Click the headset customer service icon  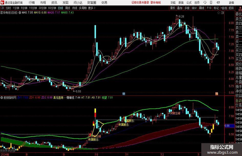point(205,3)
